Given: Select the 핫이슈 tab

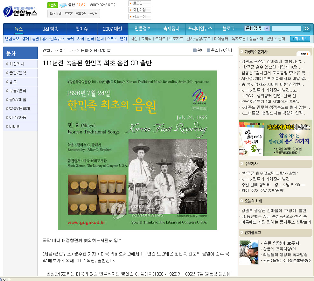Looking at the screenshot, I should pyautogui.click(x=81, y=29).
